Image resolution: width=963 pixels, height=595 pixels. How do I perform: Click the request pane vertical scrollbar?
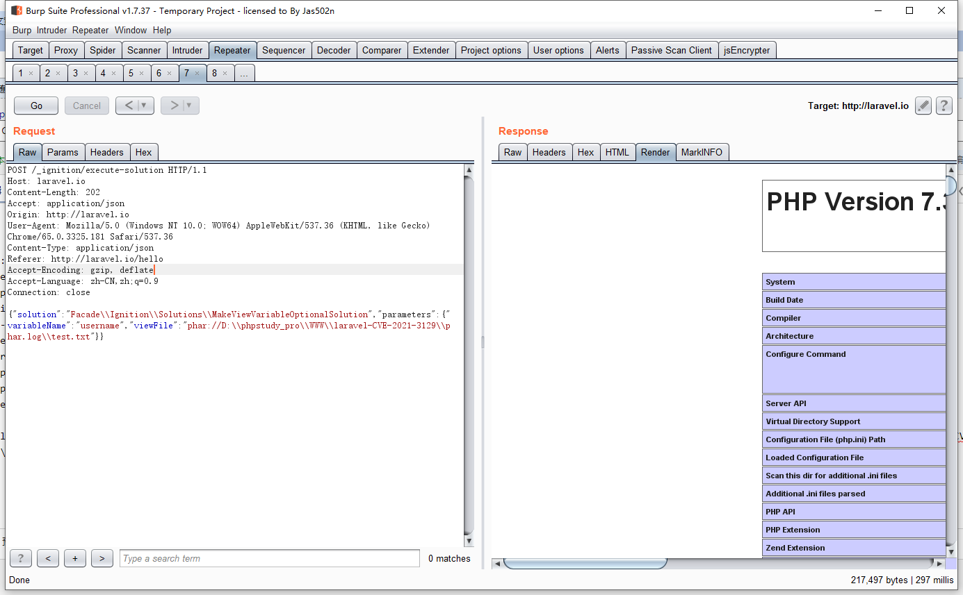click(x=469, y=355)
